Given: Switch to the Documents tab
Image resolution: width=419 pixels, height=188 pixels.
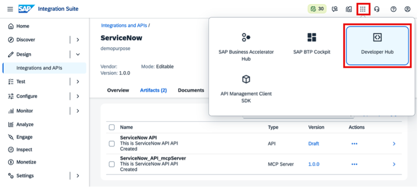Looking at the screenshot, I should tap(191, 91).
